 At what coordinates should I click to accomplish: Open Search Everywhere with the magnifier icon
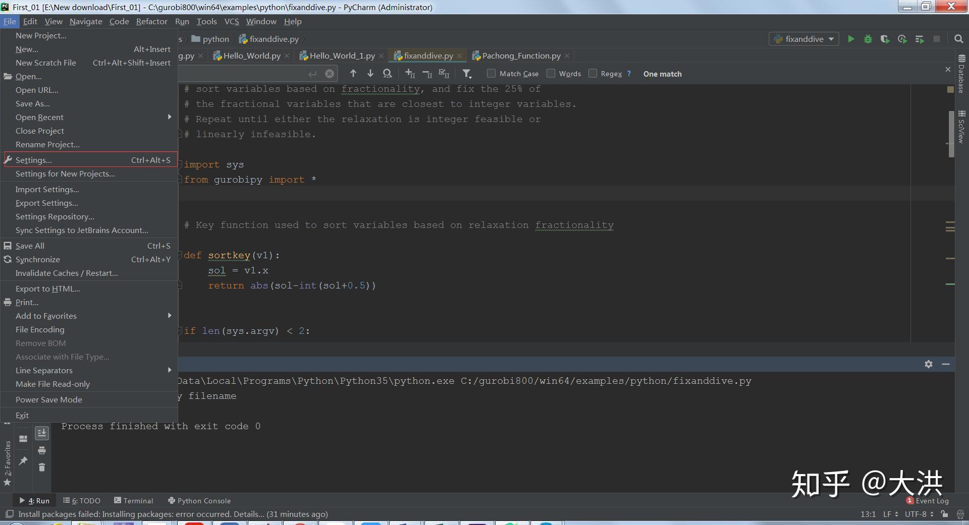(958, 39)
